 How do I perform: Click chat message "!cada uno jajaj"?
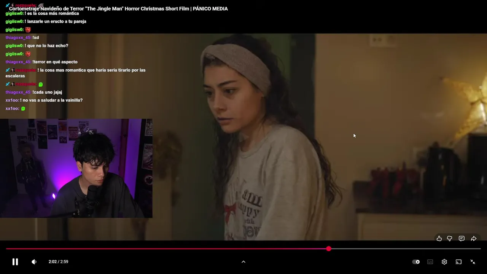pyautogui.click(x=47, y=92)
